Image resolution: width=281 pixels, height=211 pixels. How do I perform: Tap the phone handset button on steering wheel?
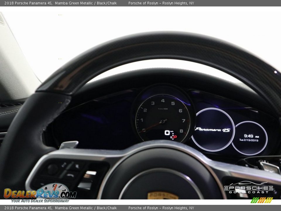tap(70, 175)
